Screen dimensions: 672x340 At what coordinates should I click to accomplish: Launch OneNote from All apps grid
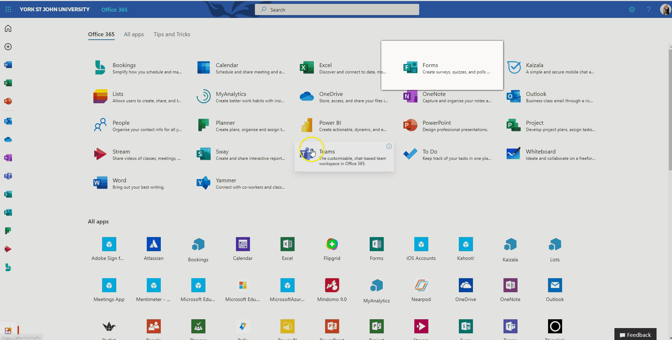tap(510, 290)
